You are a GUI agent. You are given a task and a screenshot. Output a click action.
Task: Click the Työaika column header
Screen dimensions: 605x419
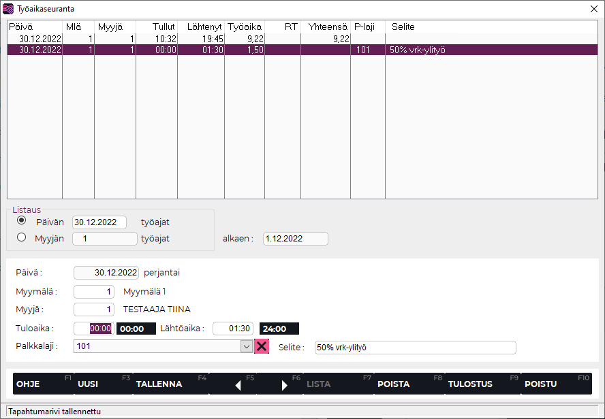click(244, 27)
